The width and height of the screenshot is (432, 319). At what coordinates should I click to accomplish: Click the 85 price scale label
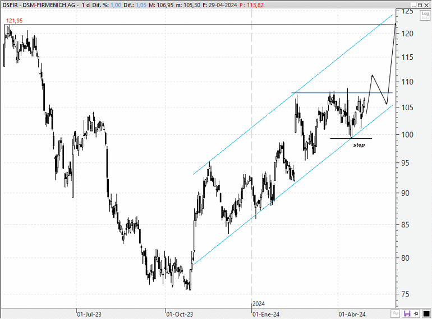pyautogui.click(x=405, y=225)
